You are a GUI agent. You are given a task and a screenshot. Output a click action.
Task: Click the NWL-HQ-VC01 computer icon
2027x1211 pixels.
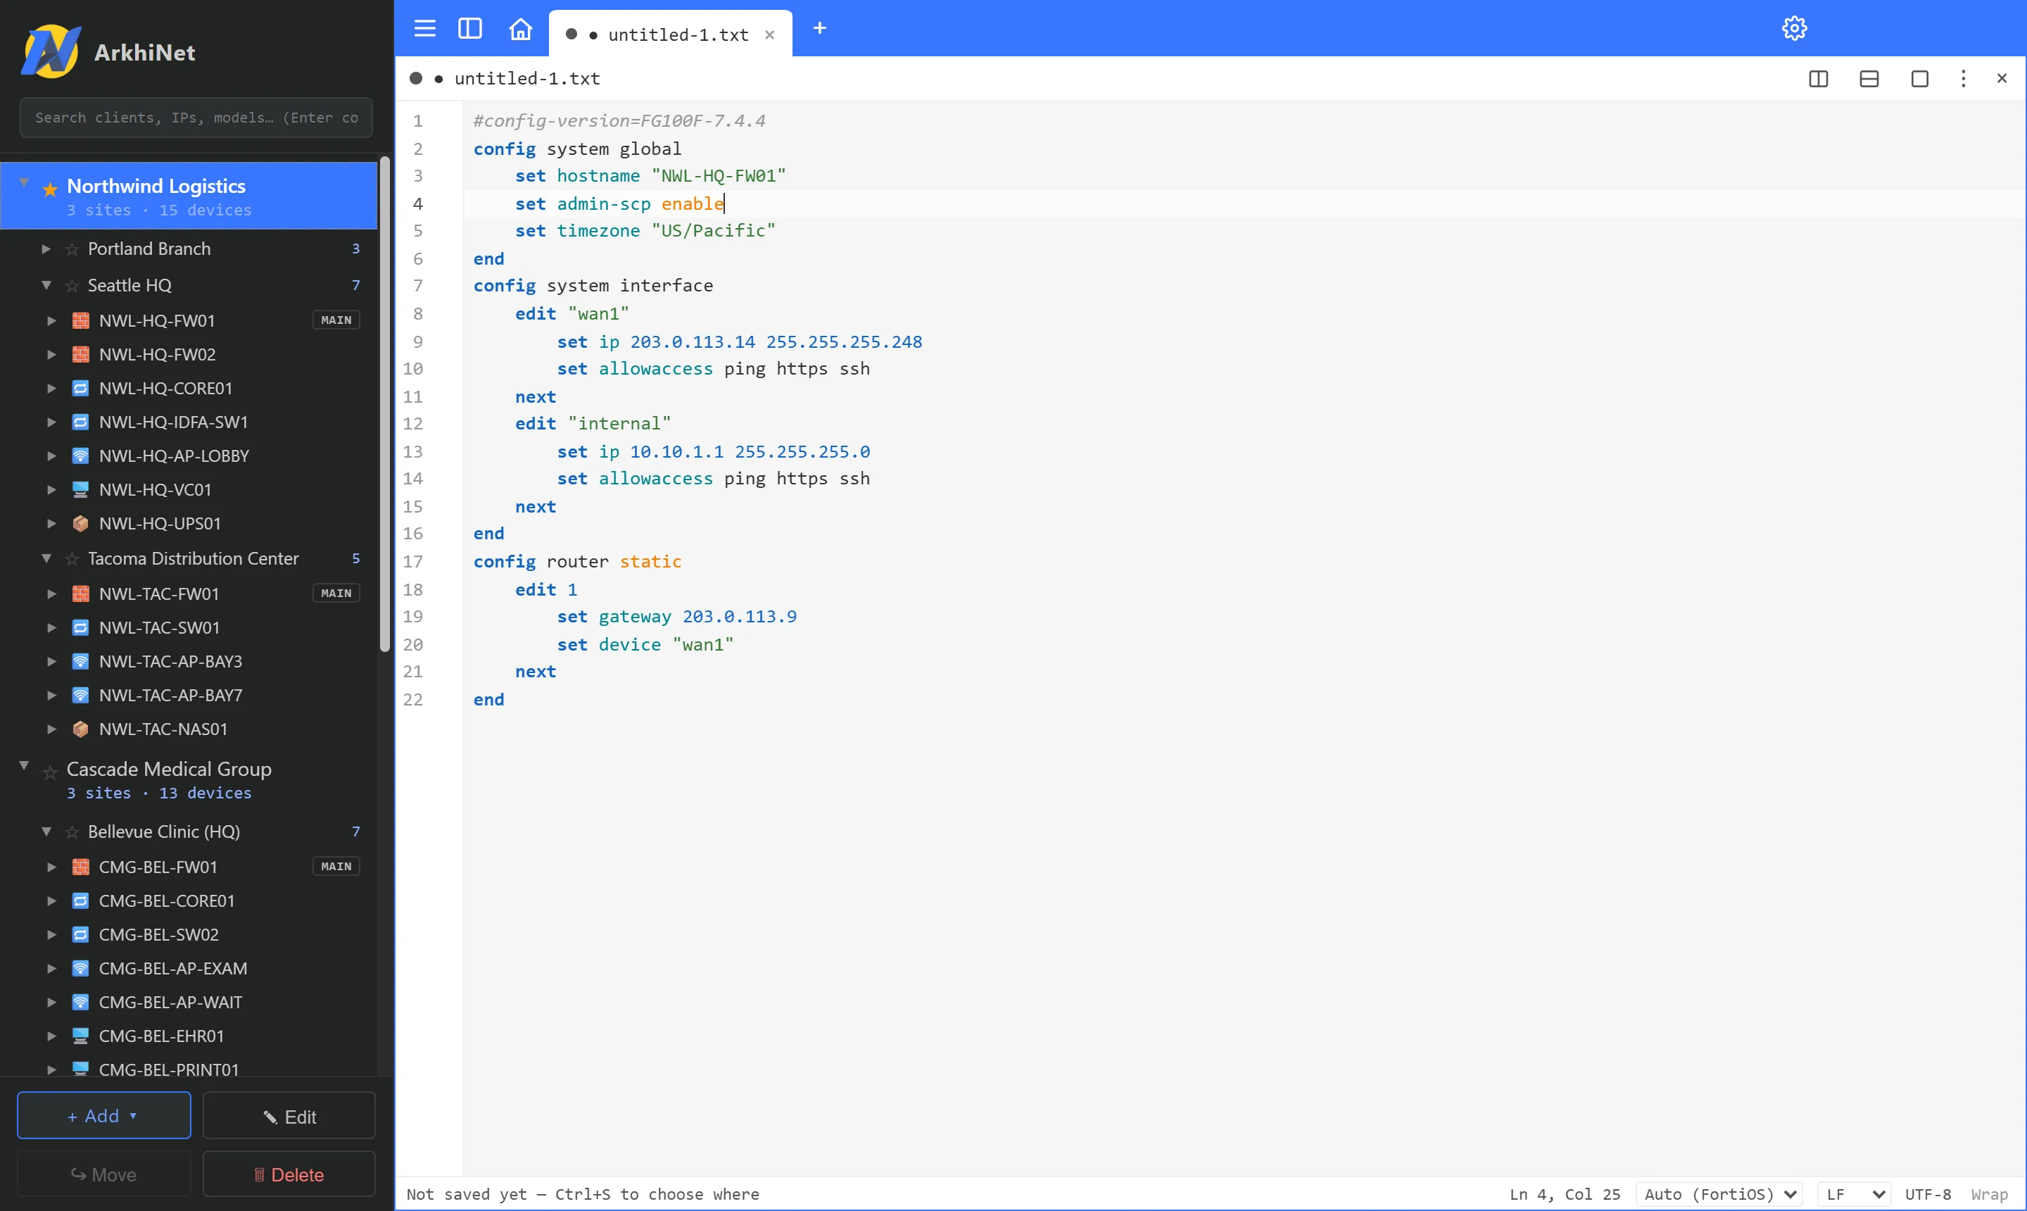(80, 489)
